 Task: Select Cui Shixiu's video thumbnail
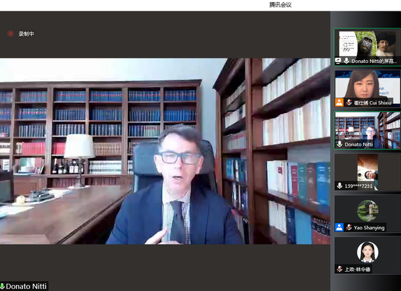[x=368, y=89]
